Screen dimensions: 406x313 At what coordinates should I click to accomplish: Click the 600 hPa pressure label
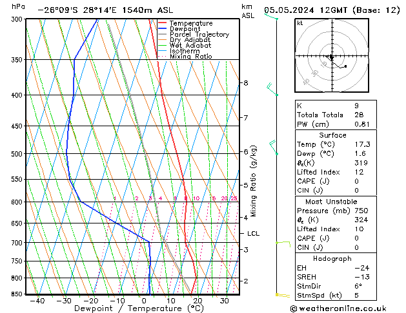point(18,202)
